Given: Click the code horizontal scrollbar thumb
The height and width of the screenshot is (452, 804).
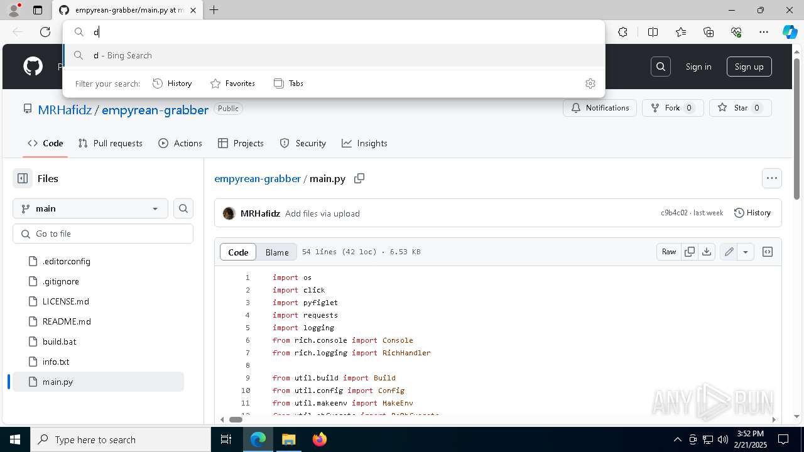Looking at the screenshot, I should [x=236, y=419].
